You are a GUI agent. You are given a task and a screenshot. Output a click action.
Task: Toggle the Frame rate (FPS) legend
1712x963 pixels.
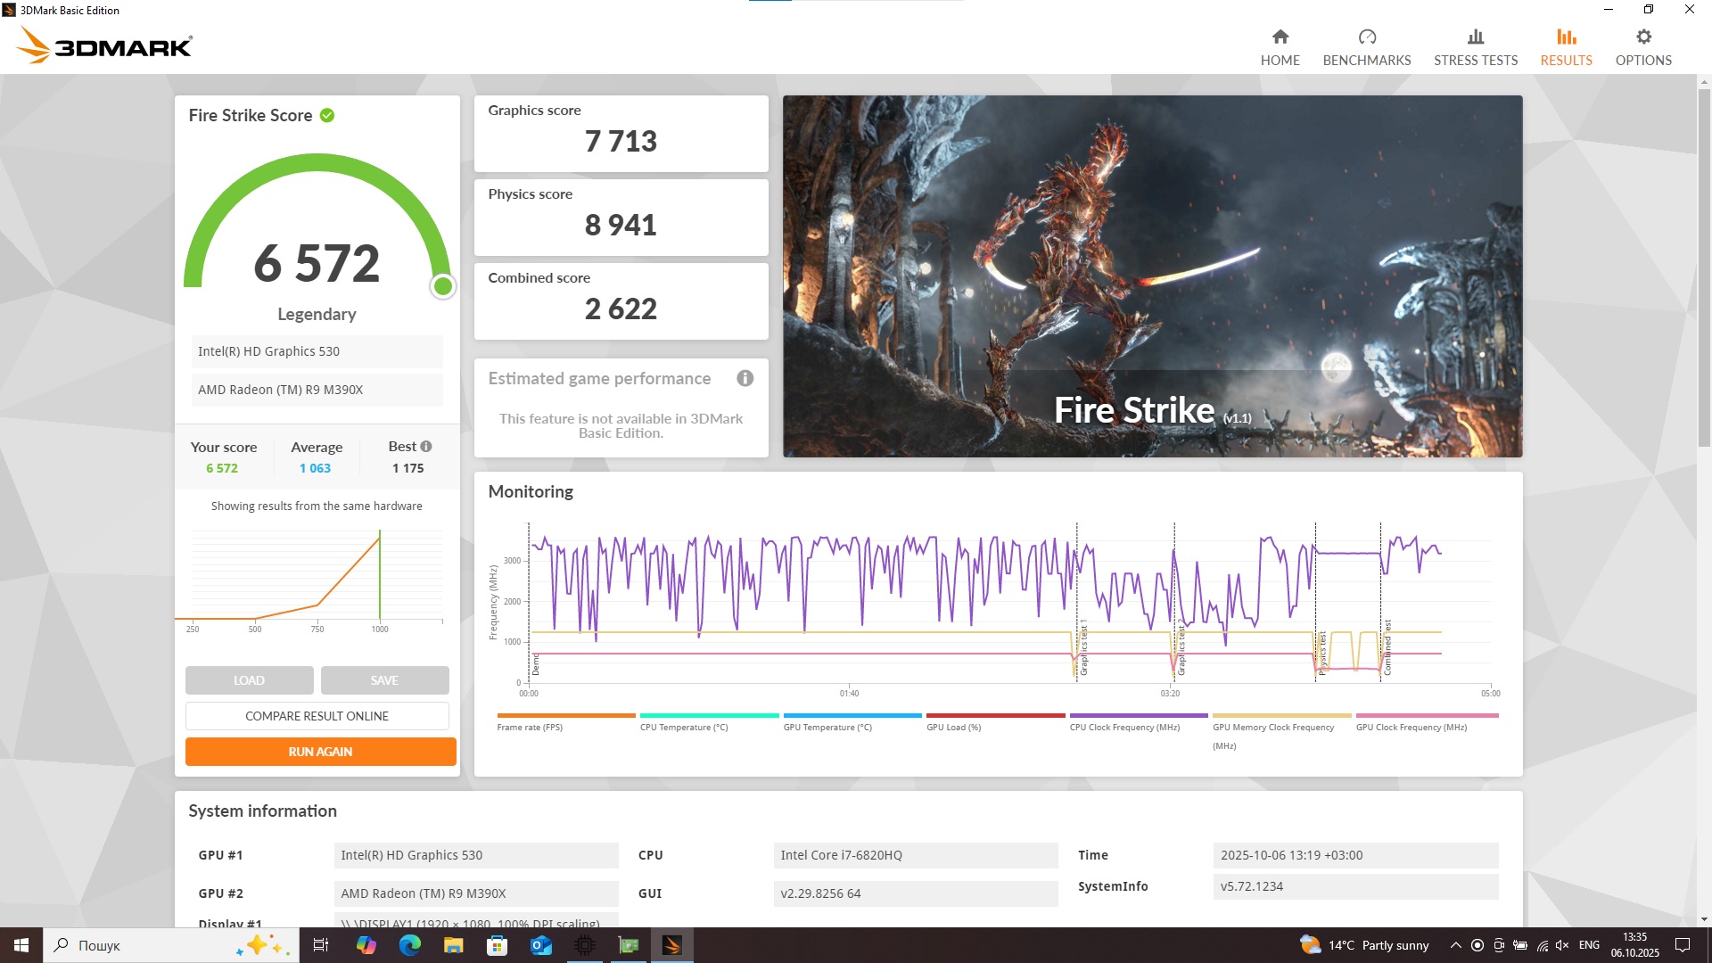click(x=530, y=728)
